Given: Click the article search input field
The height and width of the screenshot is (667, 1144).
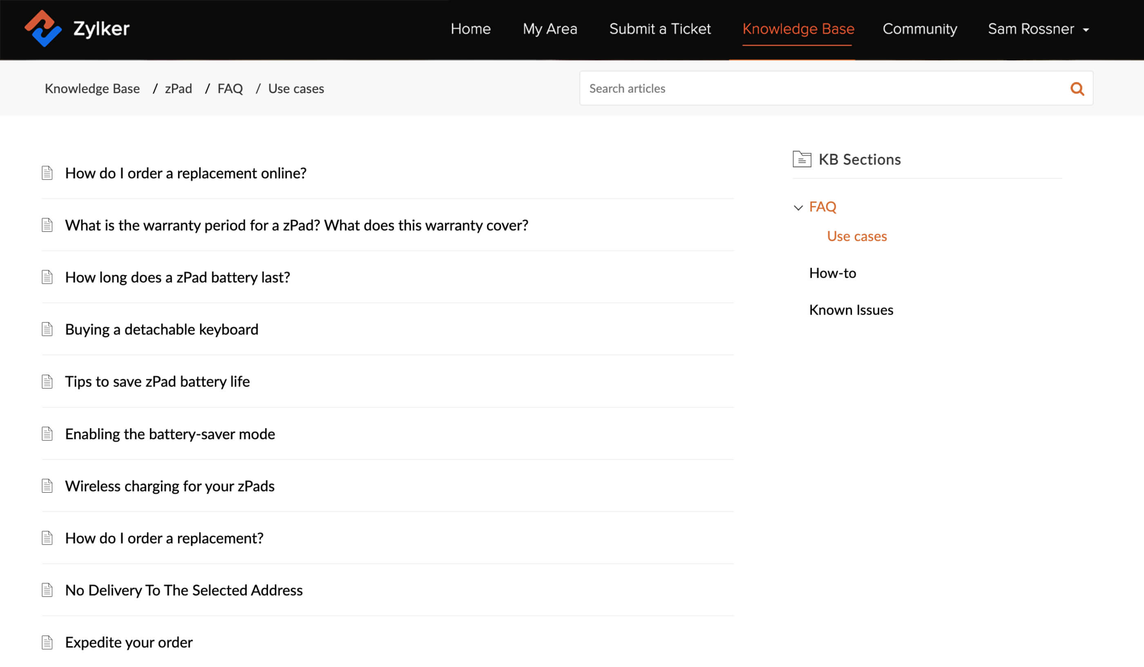Looking at the screenshot, I should 835,88.
